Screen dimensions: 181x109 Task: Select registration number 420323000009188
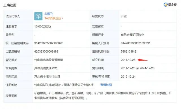click(x=46, y=52)
